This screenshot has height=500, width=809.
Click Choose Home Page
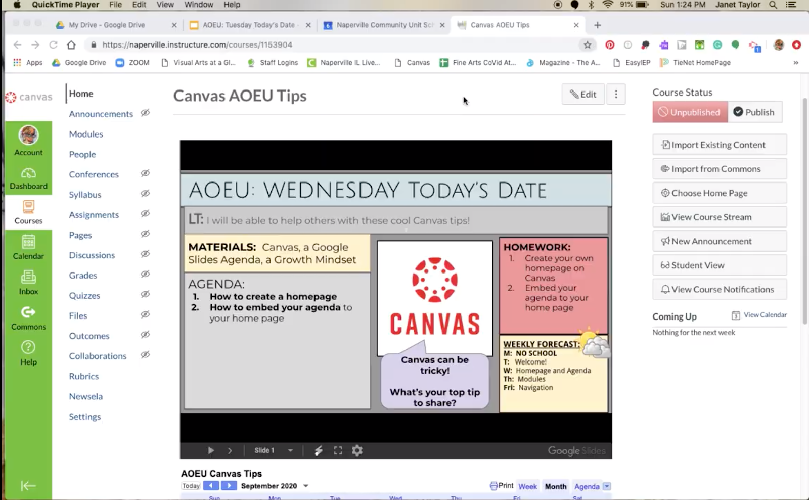[x=720, y=193]
